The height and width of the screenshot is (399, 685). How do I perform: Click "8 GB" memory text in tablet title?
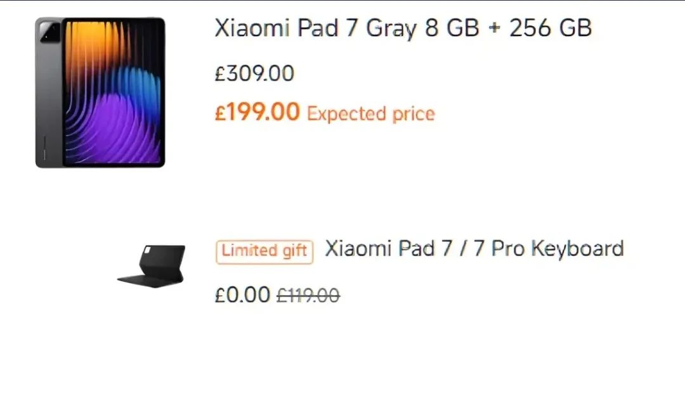tap(452, 28)
